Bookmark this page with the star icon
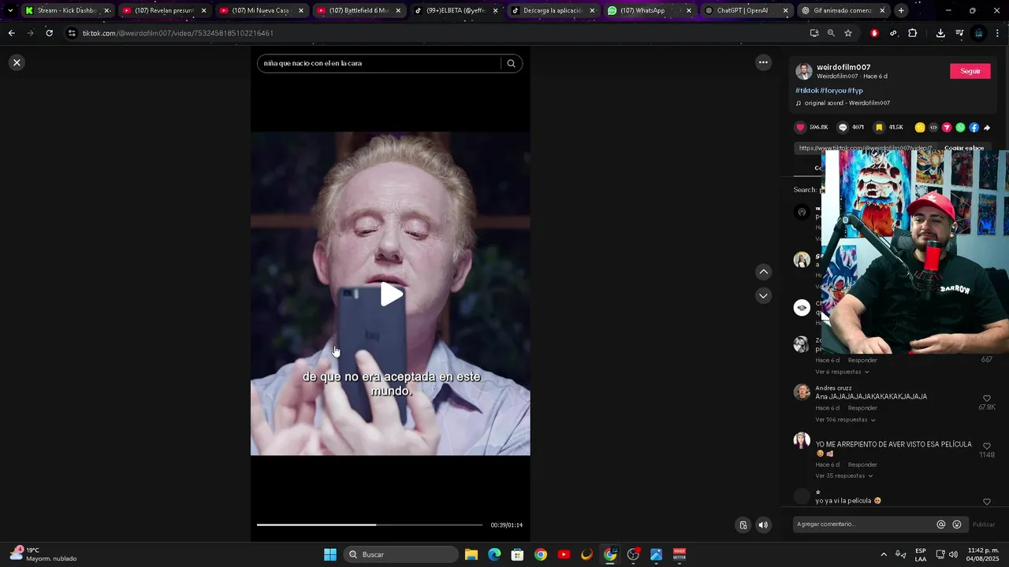 (x=848, y=33)
